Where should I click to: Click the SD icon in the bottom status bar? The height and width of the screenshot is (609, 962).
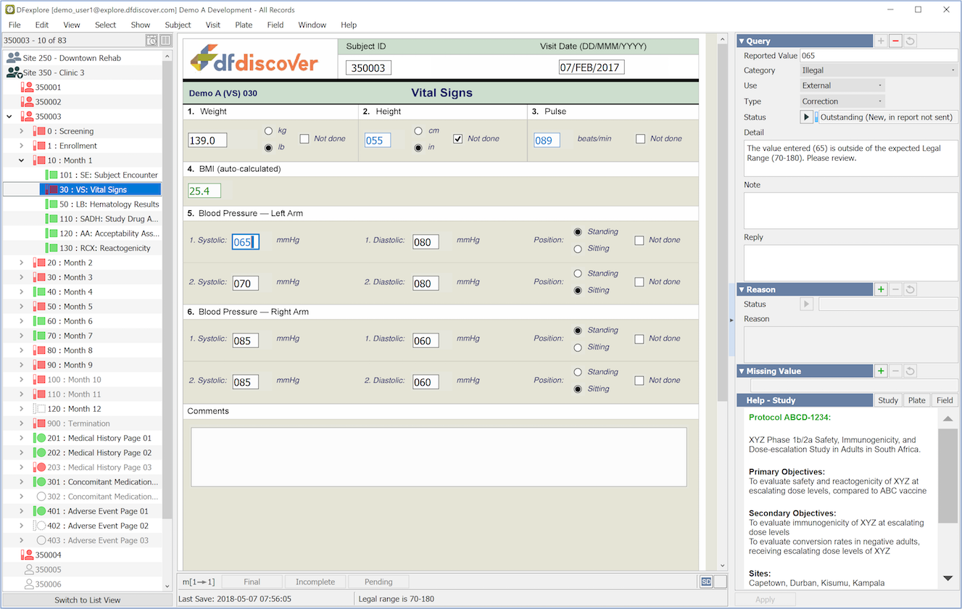click(x=706, y=581)
